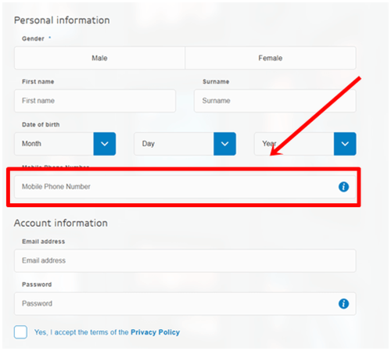
Task: Click the Account information heading
Action: pos(61,223)
